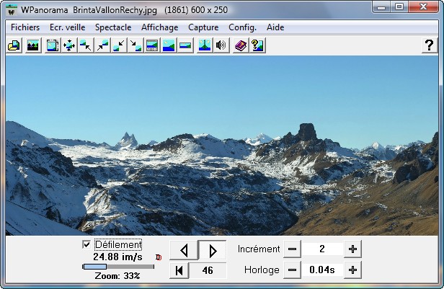Click the move-to-bottom-right arrow icon
The width and height of the screenshot is (444, 289).
[x=136, y=45]
